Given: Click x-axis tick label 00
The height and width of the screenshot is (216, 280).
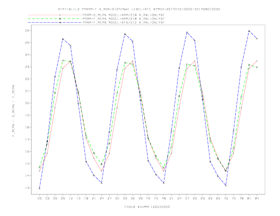Looking at the screenshot, I should point(40,198).
